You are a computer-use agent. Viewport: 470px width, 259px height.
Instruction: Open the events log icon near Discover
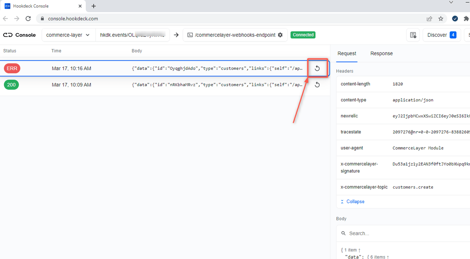[414, 35]
